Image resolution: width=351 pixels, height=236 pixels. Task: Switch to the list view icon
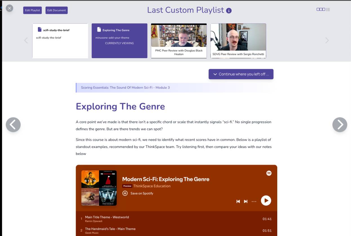(x=328, y=9)
